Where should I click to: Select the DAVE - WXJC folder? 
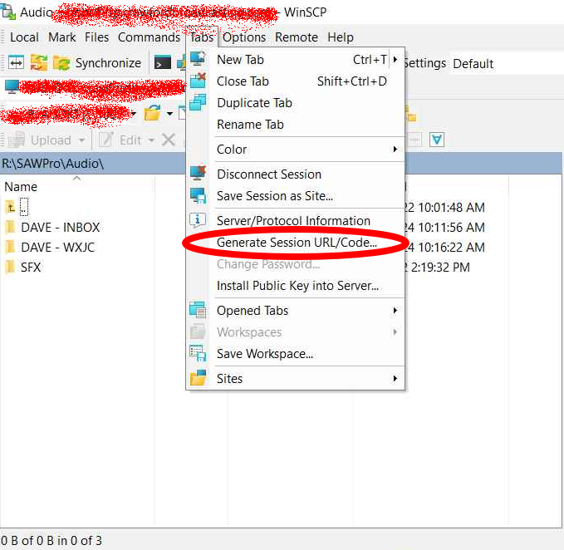click(x=51, y=248)
